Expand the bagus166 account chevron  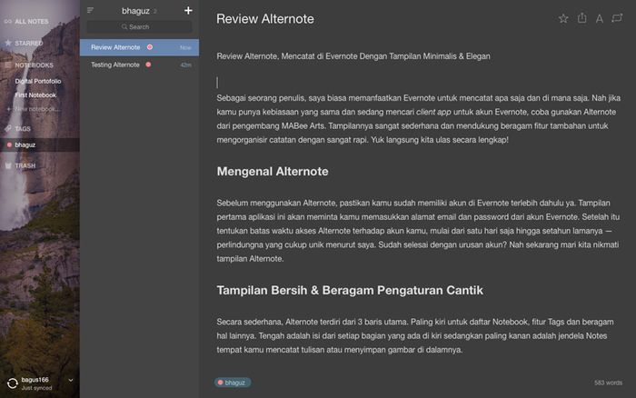tap(71, 380)
